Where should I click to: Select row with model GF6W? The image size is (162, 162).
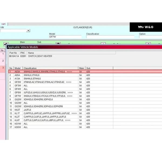pos(85,92)
